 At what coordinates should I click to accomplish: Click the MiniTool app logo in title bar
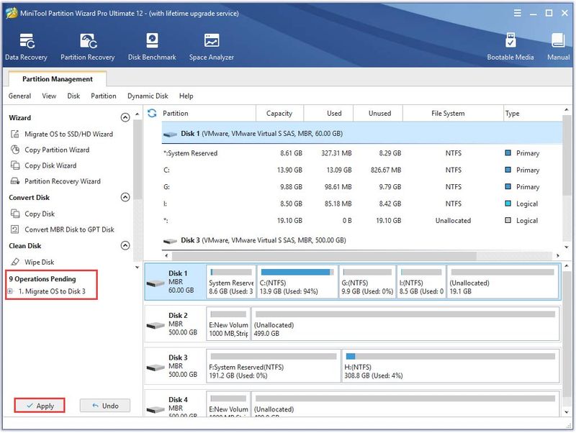click(x=12, y=13)
